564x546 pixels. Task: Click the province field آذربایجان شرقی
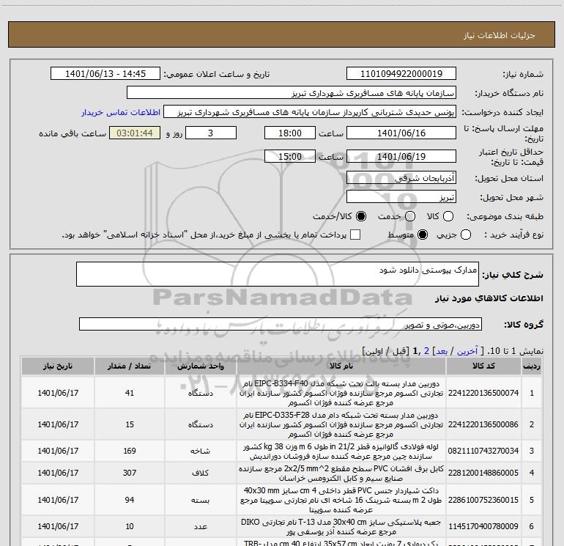(401, 178)
